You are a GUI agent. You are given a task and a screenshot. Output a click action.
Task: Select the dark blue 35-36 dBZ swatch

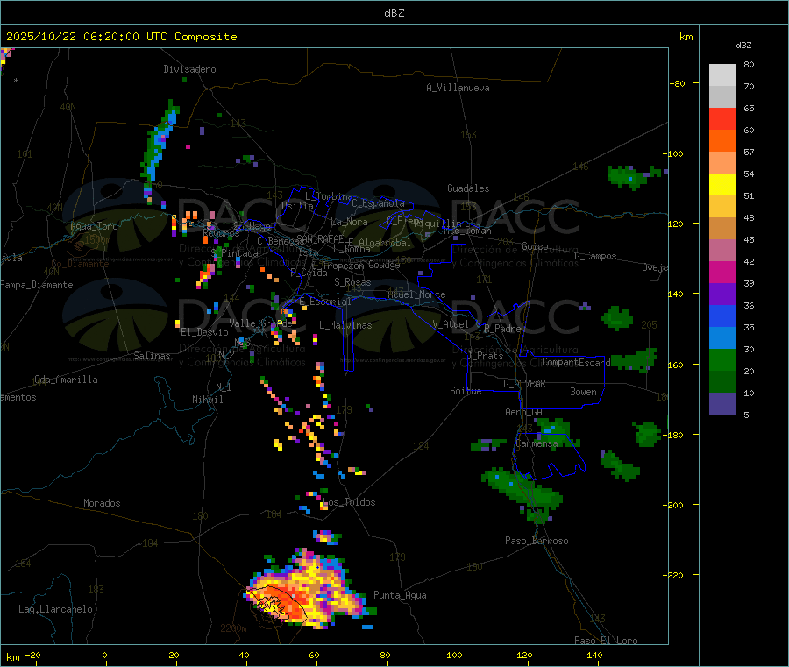coord(722,316)
